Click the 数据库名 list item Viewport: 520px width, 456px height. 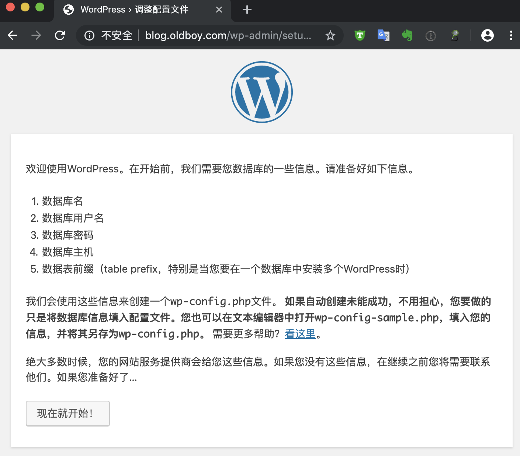tap(62, 201)
